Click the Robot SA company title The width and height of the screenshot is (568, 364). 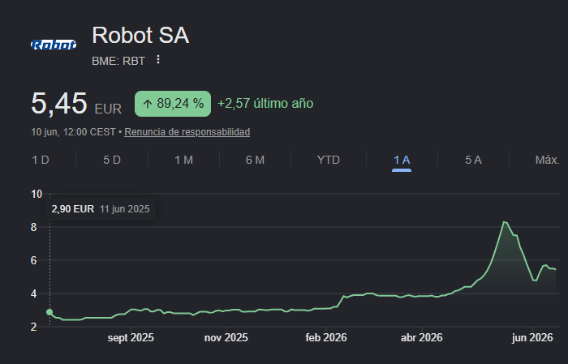click(x=140, y=35)
